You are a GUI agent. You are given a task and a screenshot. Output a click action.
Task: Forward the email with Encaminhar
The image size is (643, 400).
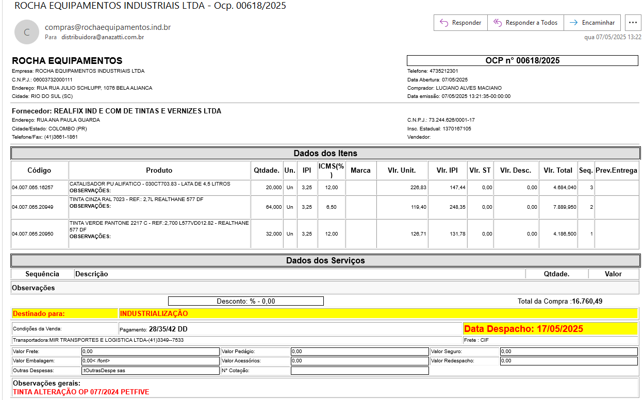[592, 23]
